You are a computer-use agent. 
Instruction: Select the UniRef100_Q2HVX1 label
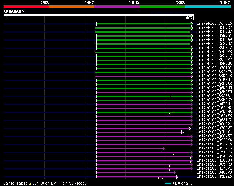pyautogui.click(x=214, y=132)
